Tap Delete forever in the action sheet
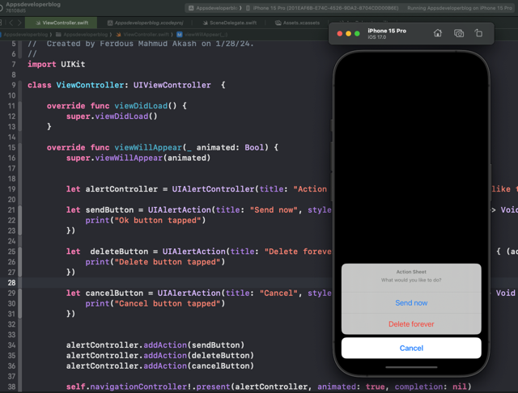Image resolution: width=518 pixels, height=393 pixels. [x=411, y=323]
